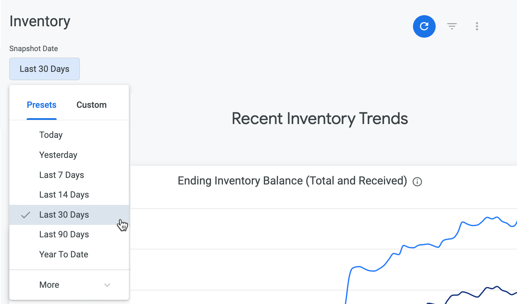
Task: Choose the Today preset
Action: 51,135
